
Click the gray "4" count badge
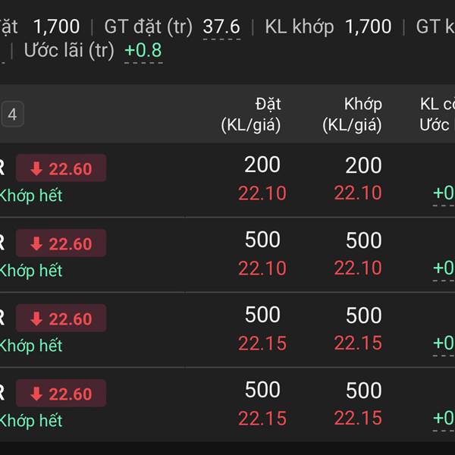coord(12,115)
